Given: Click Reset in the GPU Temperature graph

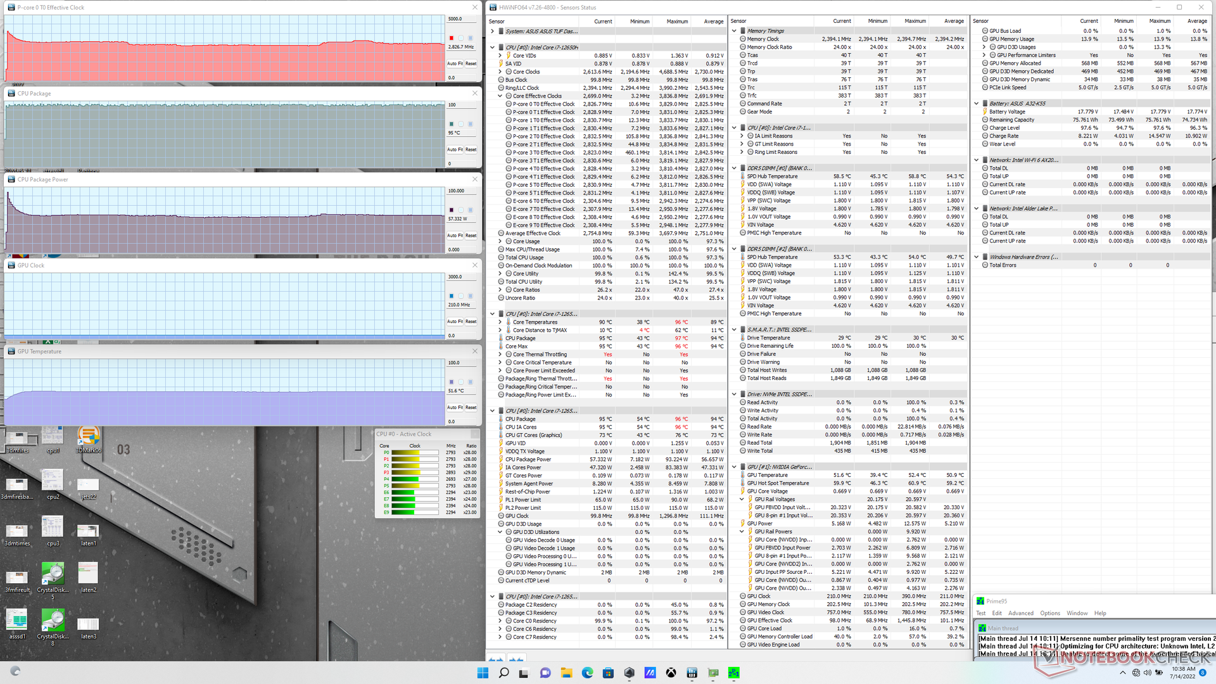Looking at the screenshot, I should (x=471, y=407).
